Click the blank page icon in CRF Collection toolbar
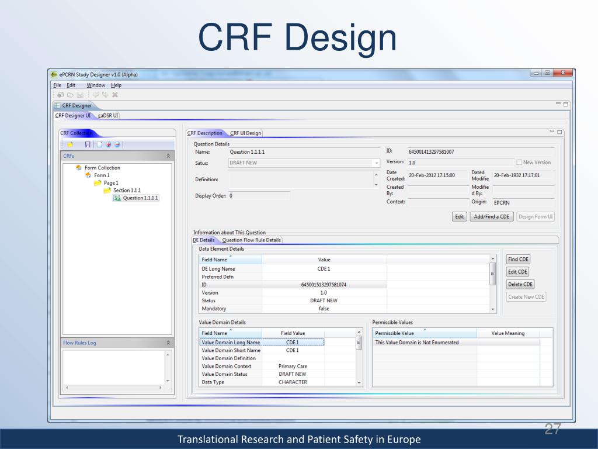The height and width of the screenshot is (449, 598). [x=99, y=144]
